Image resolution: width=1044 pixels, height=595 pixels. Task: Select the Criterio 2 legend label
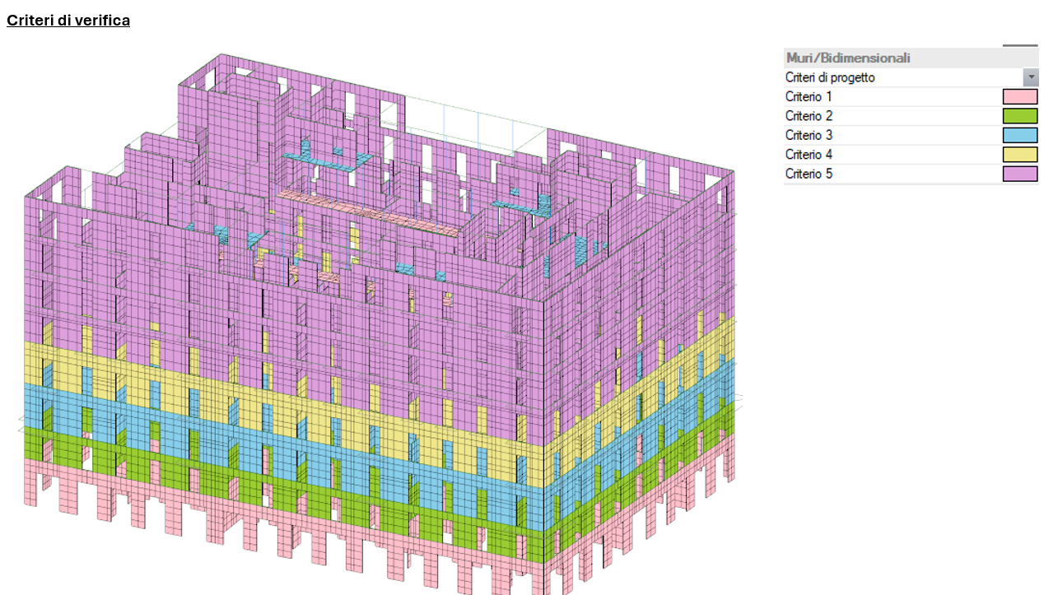[x=809, y=116]
